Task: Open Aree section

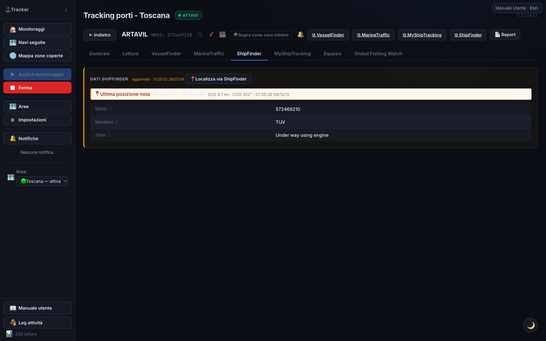Action: (37, 106)
